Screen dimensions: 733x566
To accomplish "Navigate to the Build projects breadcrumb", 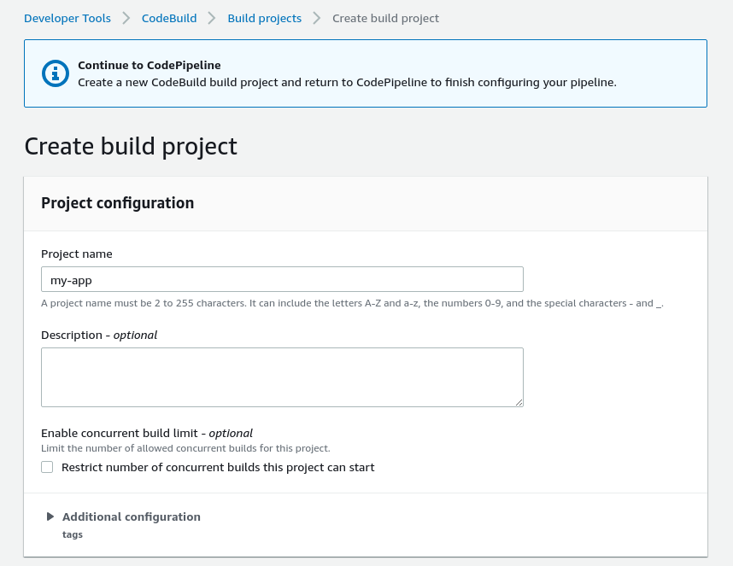I will [x=264, y=18].
